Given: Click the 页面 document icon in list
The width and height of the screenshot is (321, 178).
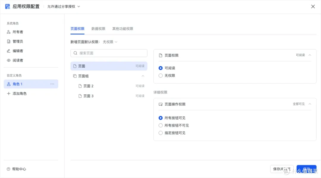Looking at the screenshot, I should coord(75,66).
